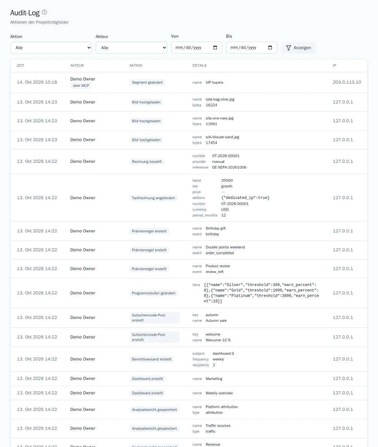Click 'Analysebericht gespeichert' tag for Platform attribution
Image resolution: width=378 pixels, height=447 pixels.
tap(155, 410)
